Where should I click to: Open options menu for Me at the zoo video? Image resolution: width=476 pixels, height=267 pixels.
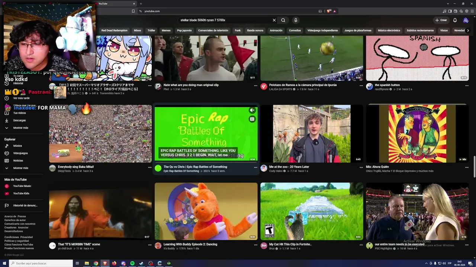[x=361, y=167]
